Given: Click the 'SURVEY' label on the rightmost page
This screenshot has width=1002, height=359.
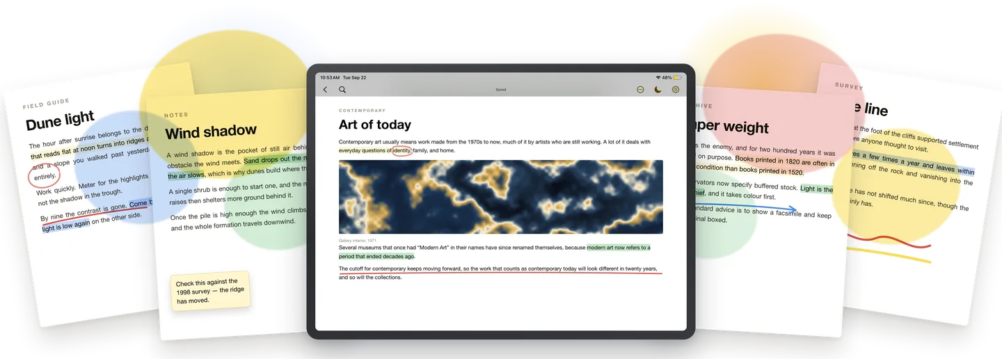Looking at the screenshot, I should pos(849,86).
